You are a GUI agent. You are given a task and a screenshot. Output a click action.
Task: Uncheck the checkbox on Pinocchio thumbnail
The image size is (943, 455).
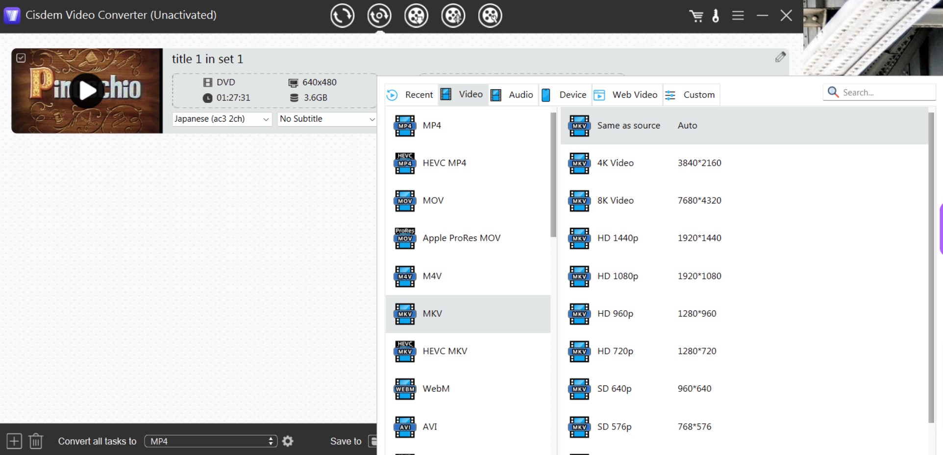coord(21,58)
